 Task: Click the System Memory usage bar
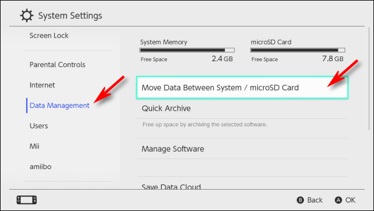pos(187,50)
